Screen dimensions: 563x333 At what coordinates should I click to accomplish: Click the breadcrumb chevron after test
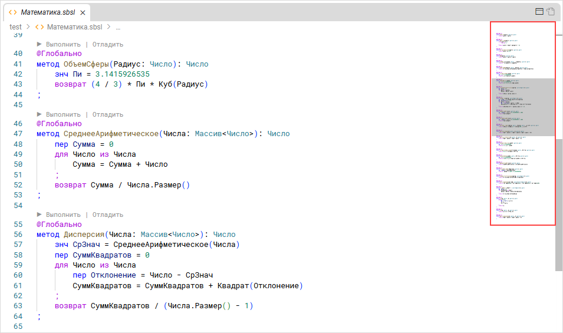click(28, 27)
